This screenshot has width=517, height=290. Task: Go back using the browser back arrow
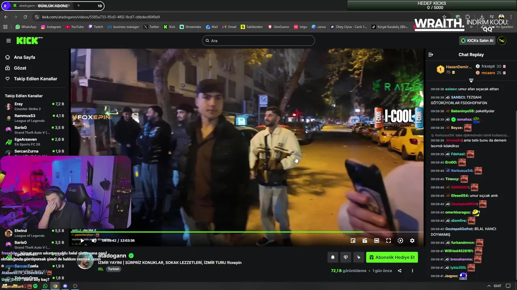click(x=6, y=17)
